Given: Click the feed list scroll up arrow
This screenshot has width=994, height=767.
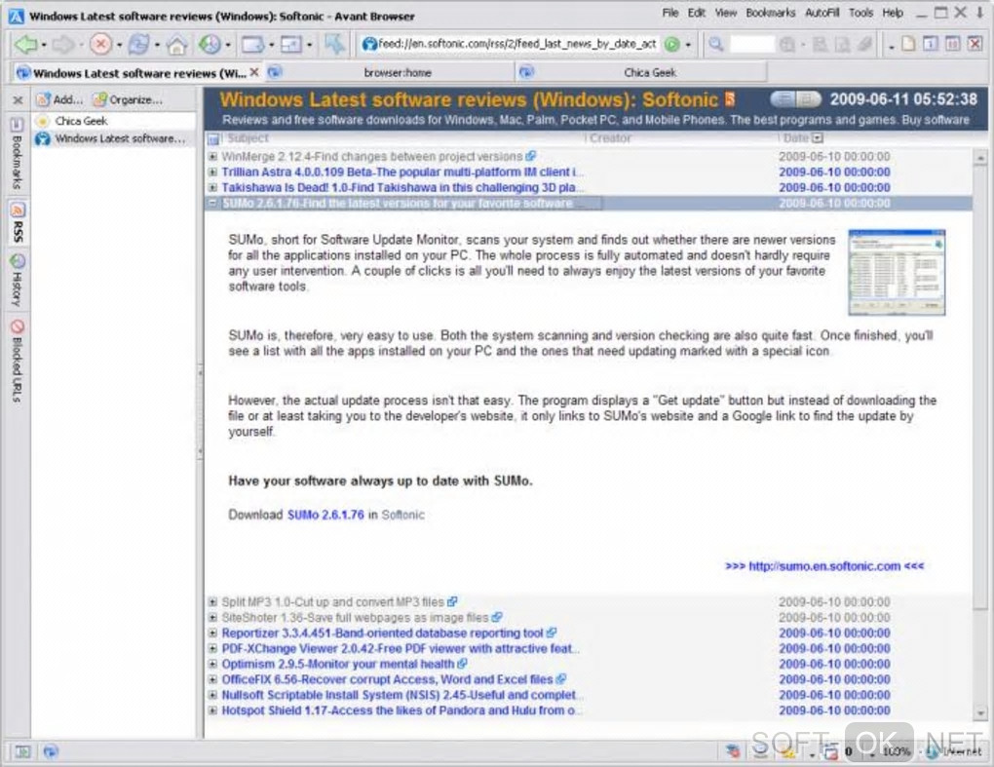Looking at the screenshot, I should 980,157.
